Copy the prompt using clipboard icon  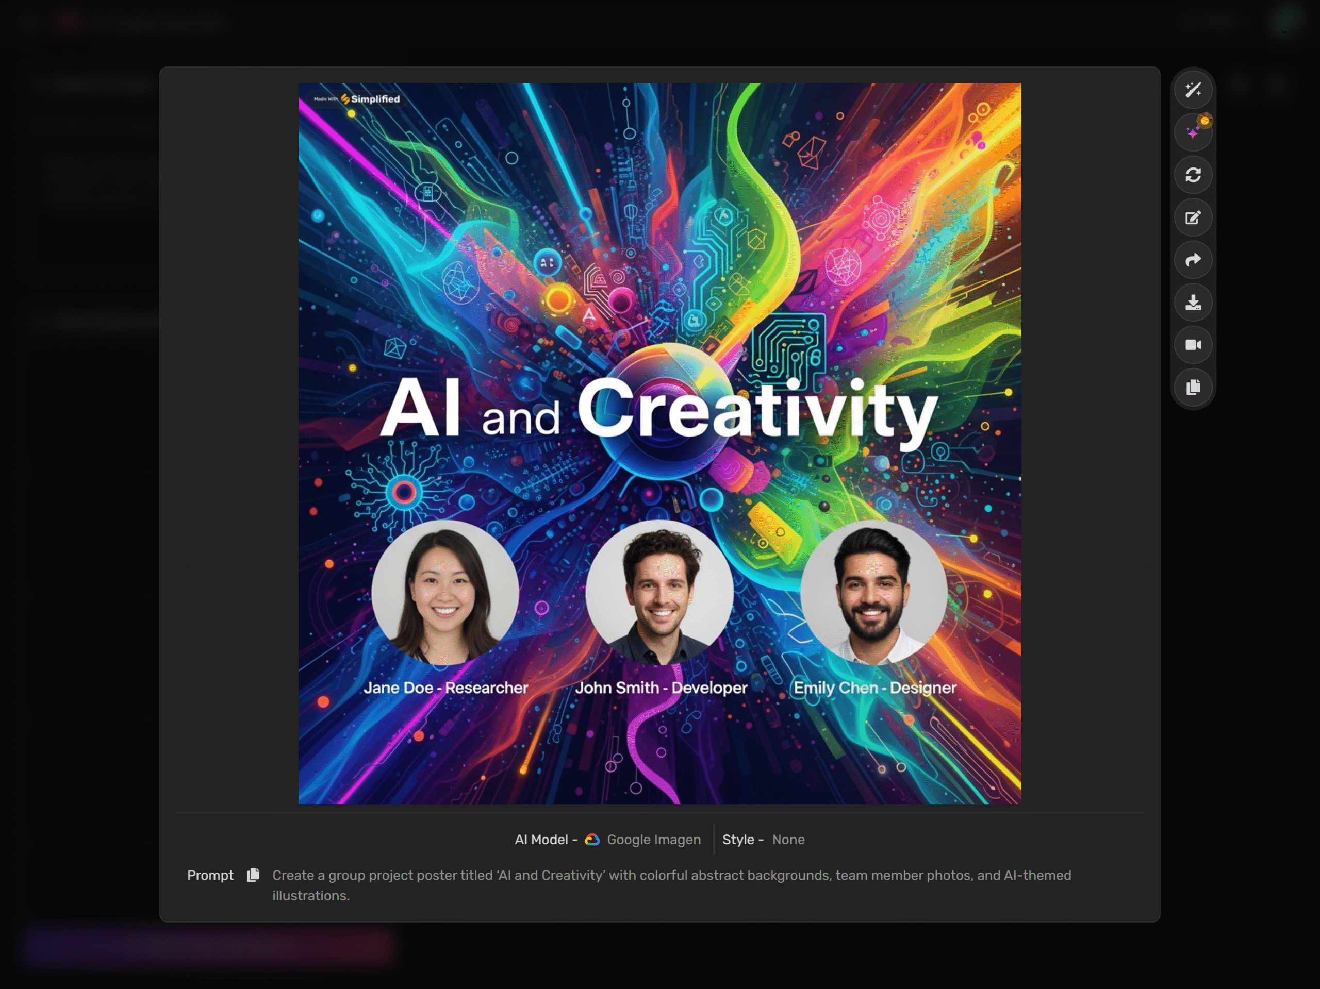tap(253, 875)
